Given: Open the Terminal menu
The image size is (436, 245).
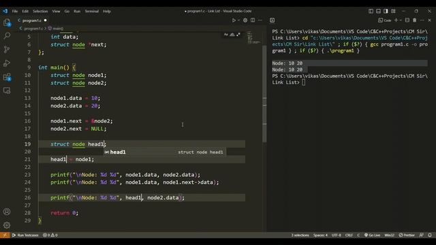Looking at the screenshot, I should coord(92,12).
